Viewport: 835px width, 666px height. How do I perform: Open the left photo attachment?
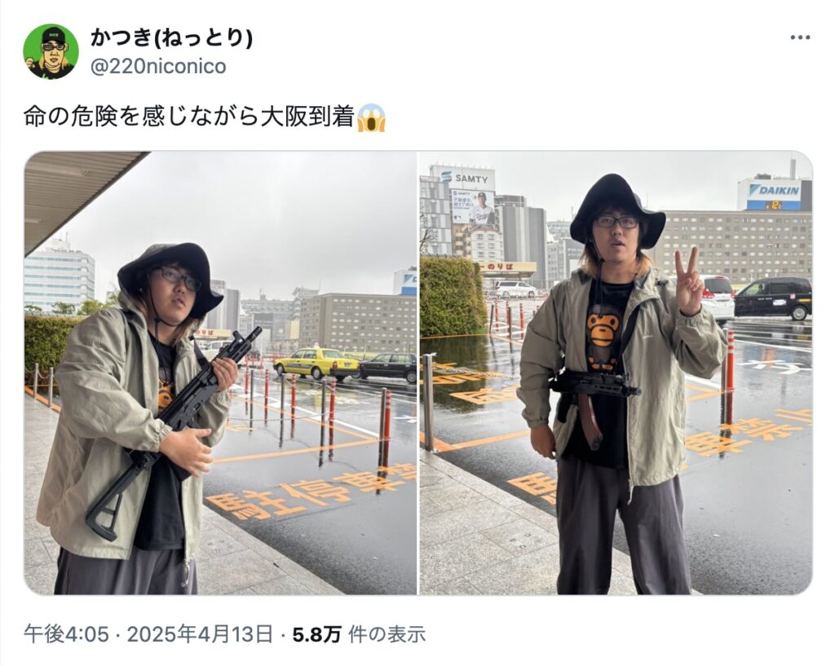coord(220,373)
